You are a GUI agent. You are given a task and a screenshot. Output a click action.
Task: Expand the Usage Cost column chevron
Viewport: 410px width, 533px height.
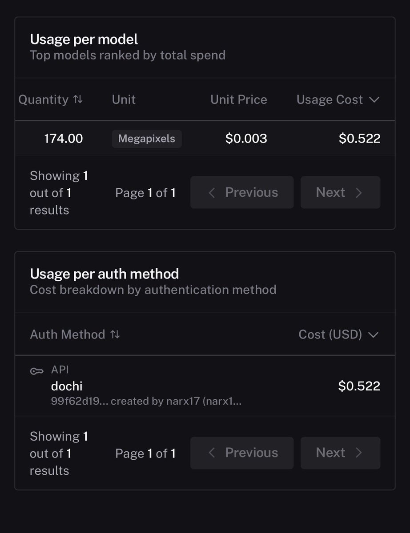pos(374,99)
